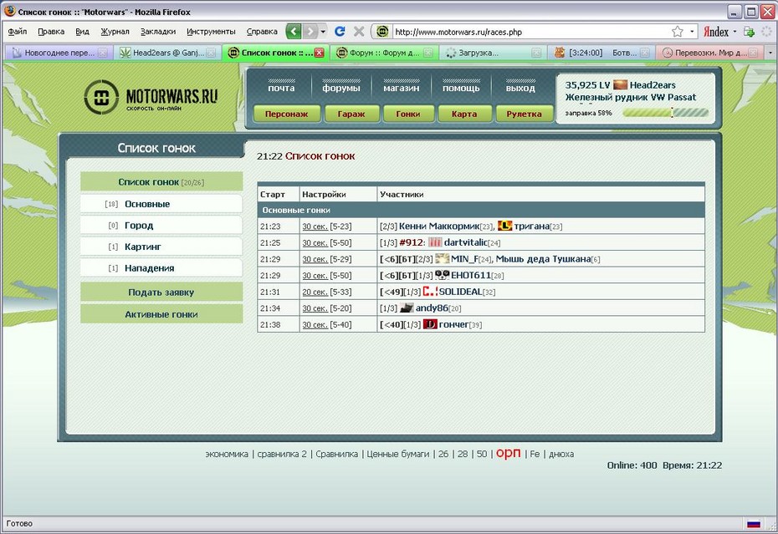778x534 pixels.
Task: Select the Картинг race category
Action: pyautogui.click(x=161, y=247)
